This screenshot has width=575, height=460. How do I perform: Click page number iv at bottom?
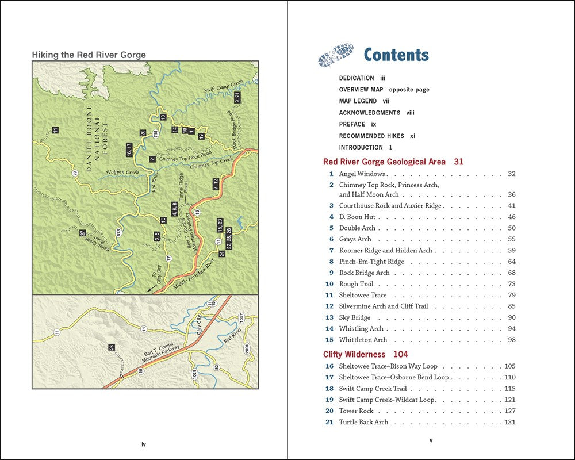[144, 444]
